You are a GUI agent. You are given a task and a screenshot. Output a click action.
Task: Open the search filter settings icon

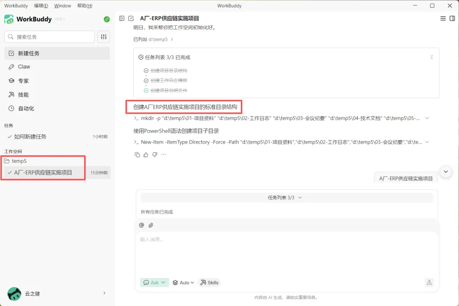[x=104, y=37]
